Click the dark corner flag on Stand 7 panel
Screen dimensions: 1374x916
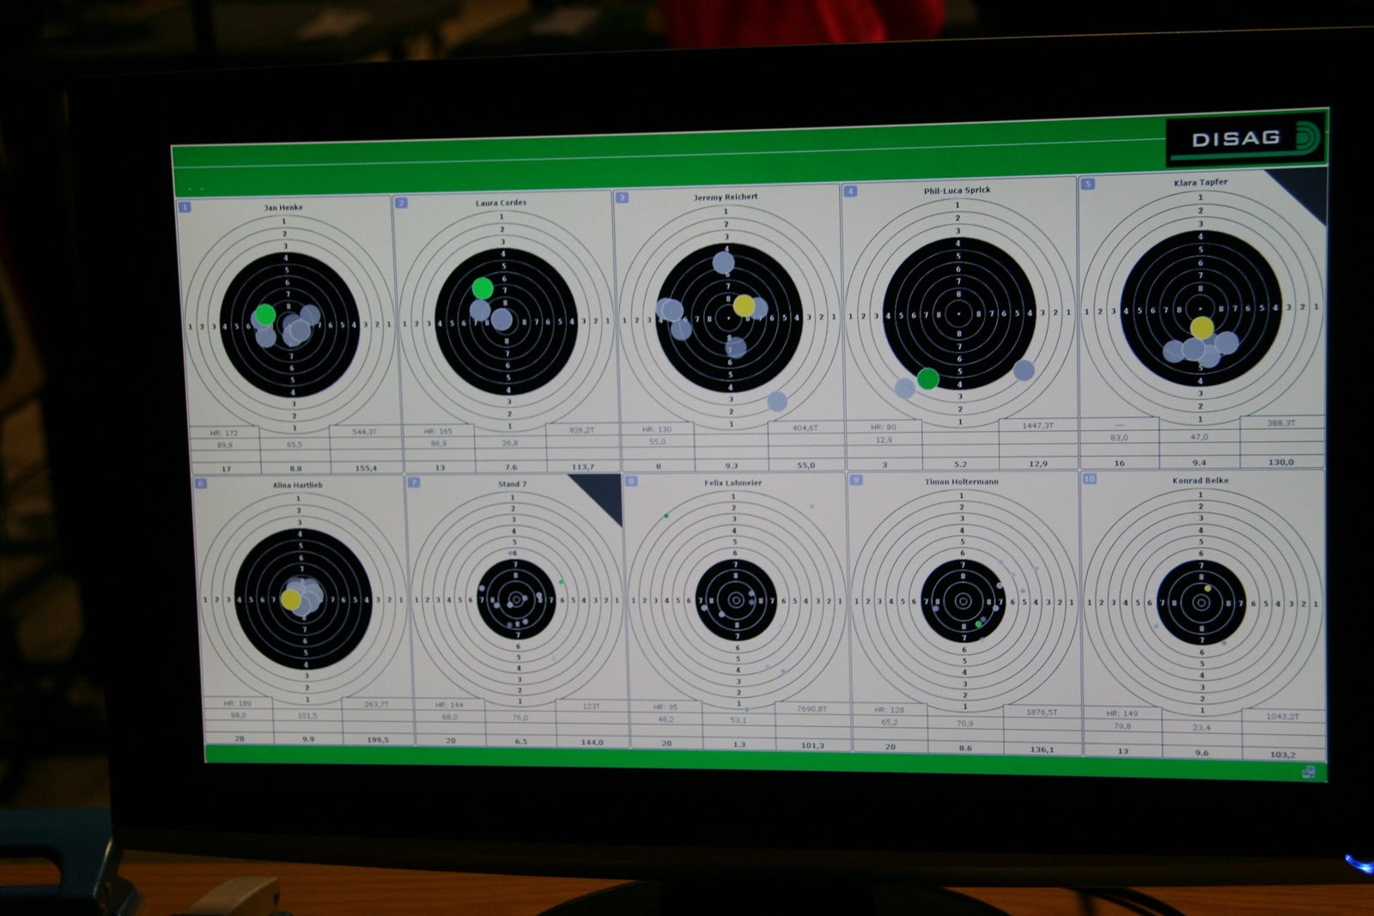[602, 493]
